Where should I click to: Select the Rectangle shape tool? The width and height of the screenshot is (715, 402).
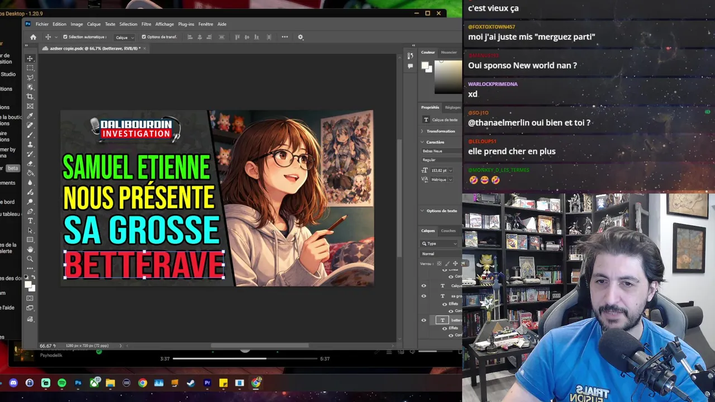coord(30,240)
